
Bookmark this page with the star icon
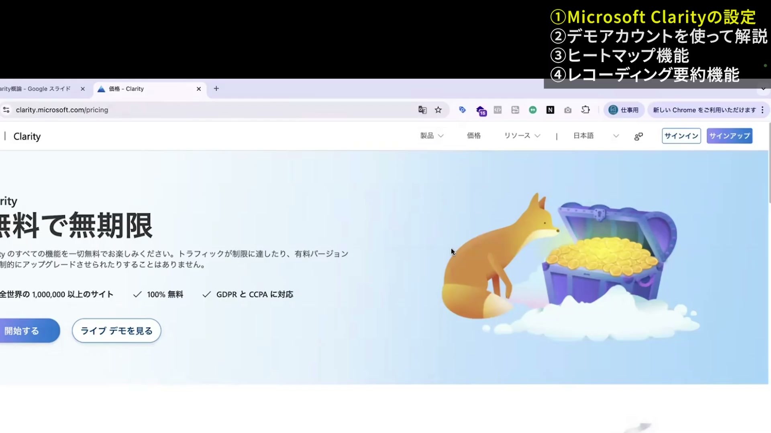click(438, 110)
